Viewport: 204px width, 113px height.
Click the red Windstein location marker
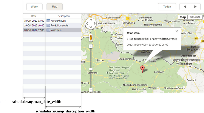[x=143, y=69]
